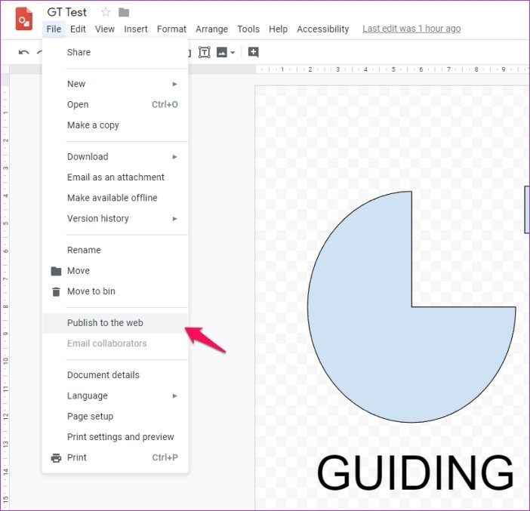Click the insert image icon

pos(222,52)
